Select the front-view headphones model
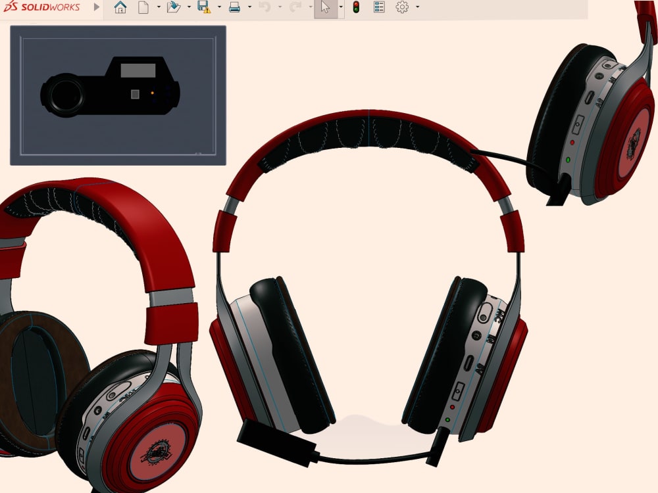 [369, 289]
